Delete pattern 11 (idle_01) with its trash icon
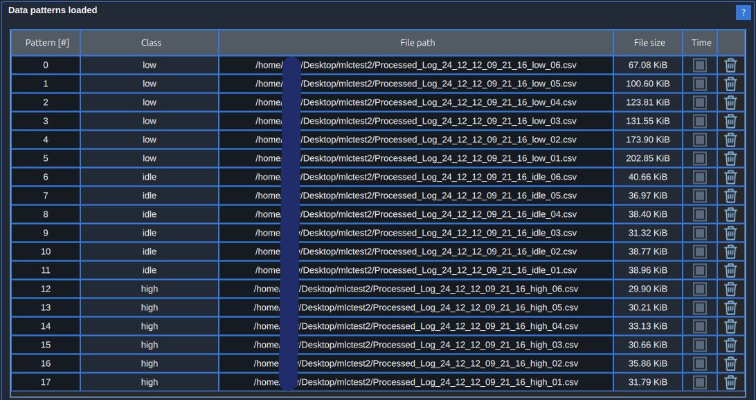756x400 pixels. coord(730,270)
